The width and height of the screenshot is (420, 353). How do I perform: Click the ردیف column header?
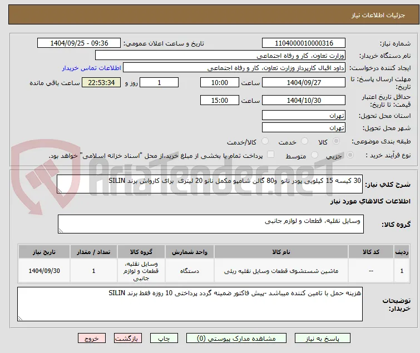coord(402,252)
